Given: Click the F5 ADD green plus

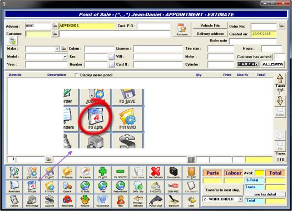Looking at the screenshot, I should [x=102, y=173].
